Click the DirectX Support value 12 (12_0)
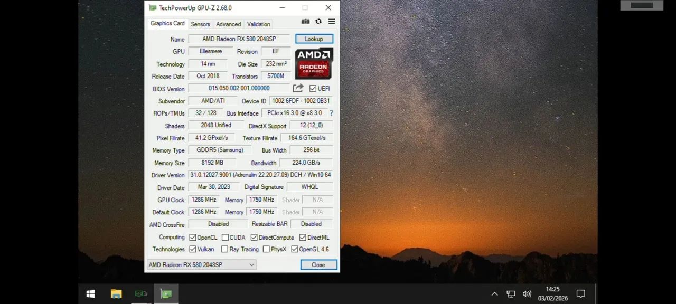Screen dimensions: 676x304 pyautogui.click(x=312, y=125)
